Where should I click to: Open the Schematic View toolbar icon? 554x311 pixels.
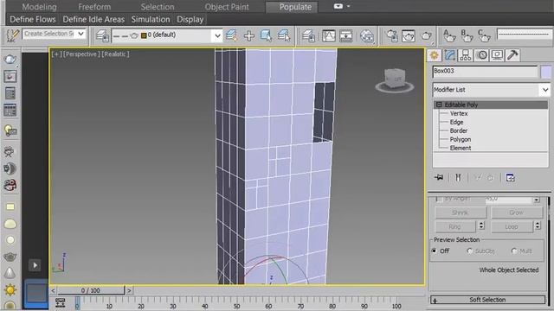(345, 35)
